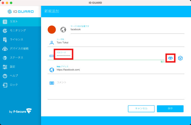
Task: Lock the app via ロック
Action: point(20,85)
